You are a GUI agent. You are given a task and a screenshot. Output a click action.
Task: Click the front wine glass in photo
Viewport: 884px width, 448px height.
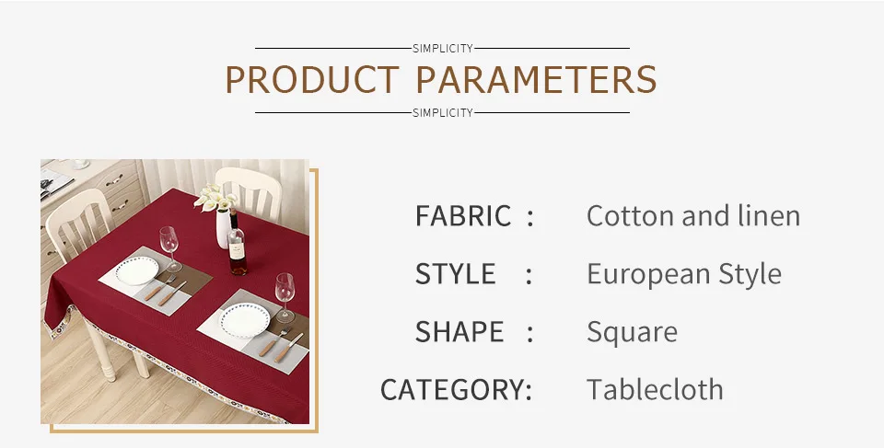tap(285, 297)
